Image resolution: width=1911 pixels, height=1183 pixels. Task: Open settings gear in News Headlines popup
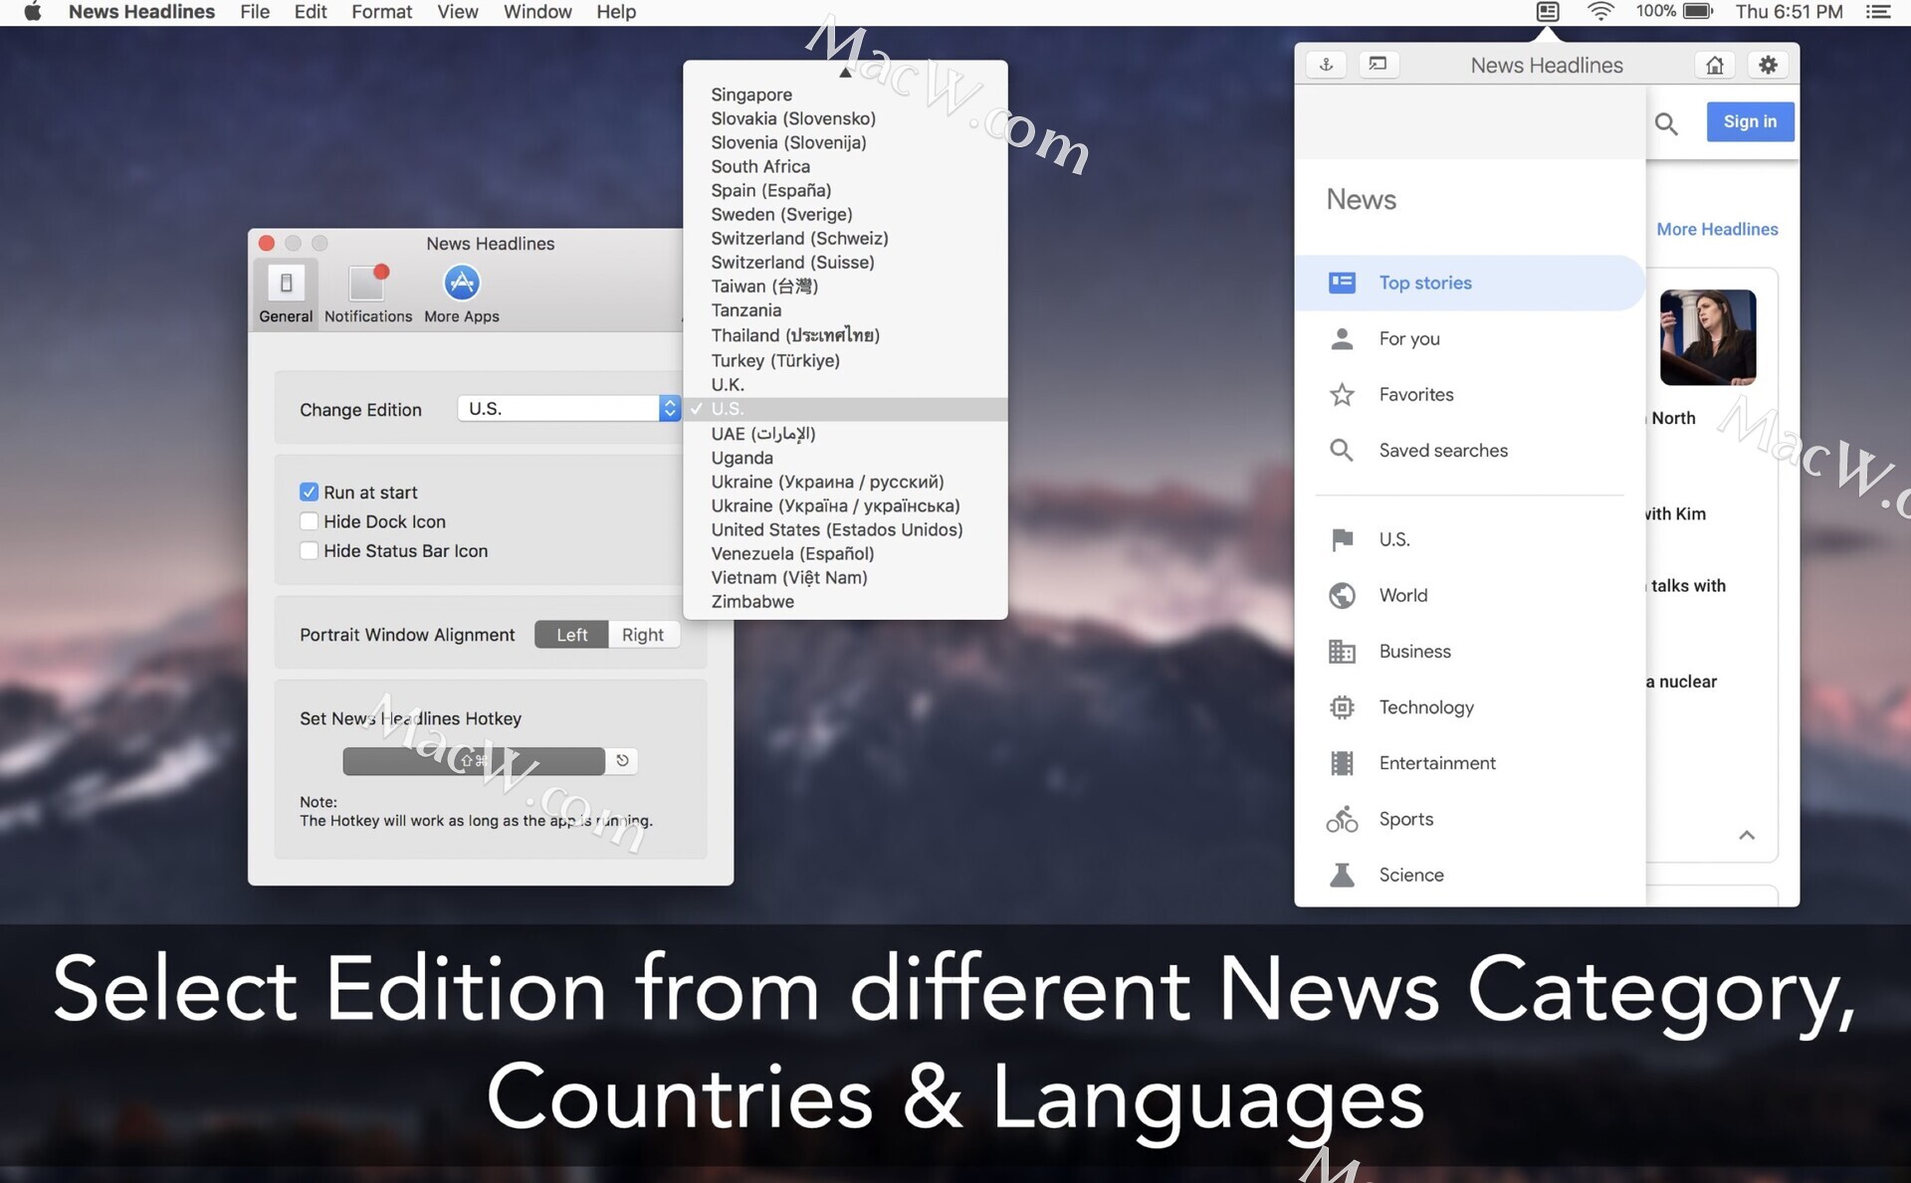coord(1768,65)
